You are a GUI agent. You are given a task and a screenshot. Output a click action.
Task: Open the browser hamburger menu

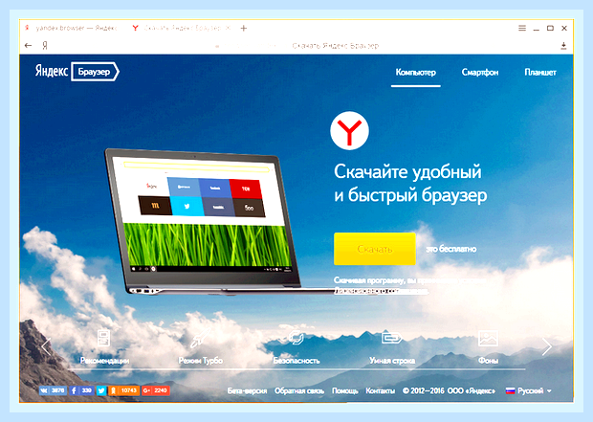(522, 28)
